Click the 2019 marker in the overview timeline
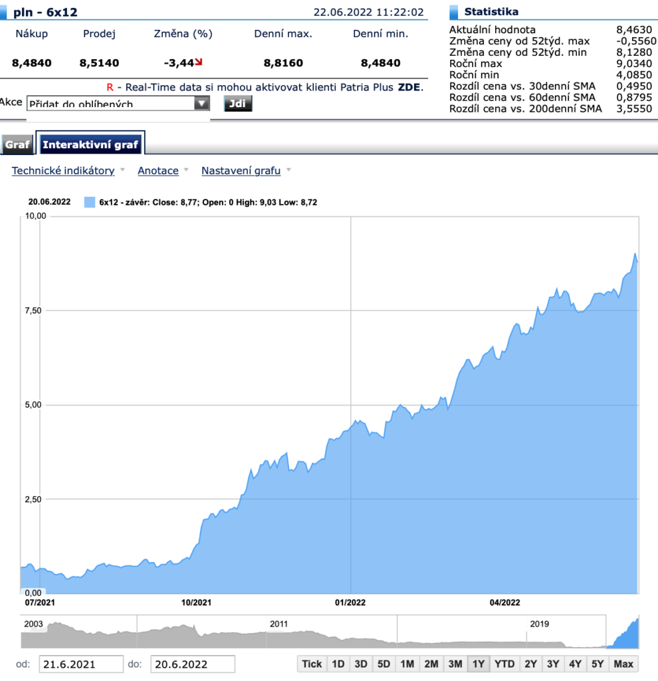 pyautogui.click(x=540, y=624)
